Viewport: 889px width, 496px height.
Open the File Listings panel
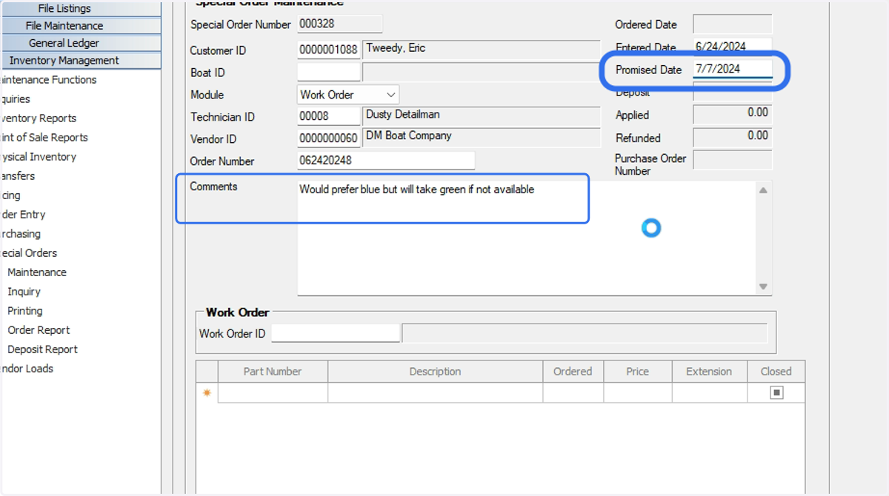(81, 8)
